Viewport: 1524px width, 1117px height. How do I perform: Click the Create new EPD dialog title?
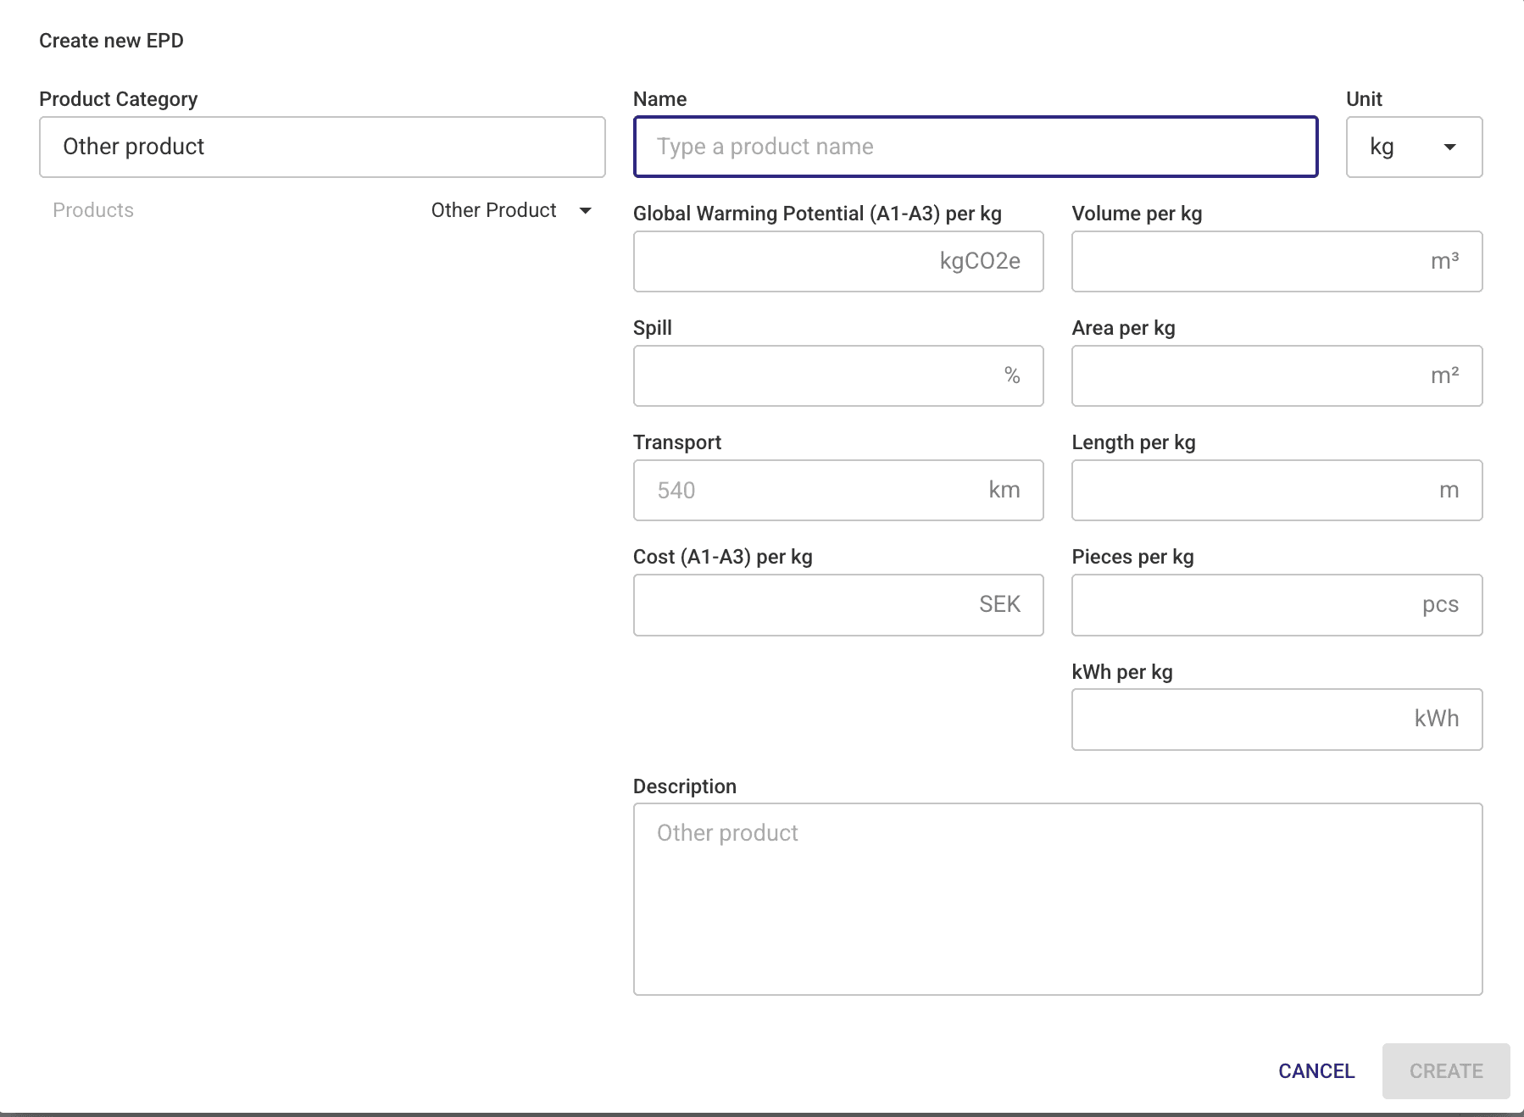click(x=111, y=41)
